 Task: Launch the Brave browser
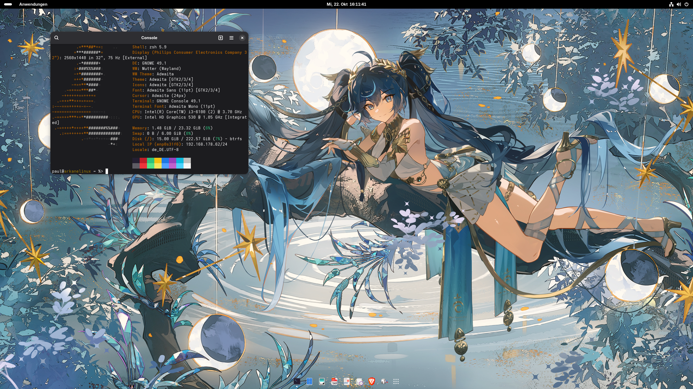372,381
